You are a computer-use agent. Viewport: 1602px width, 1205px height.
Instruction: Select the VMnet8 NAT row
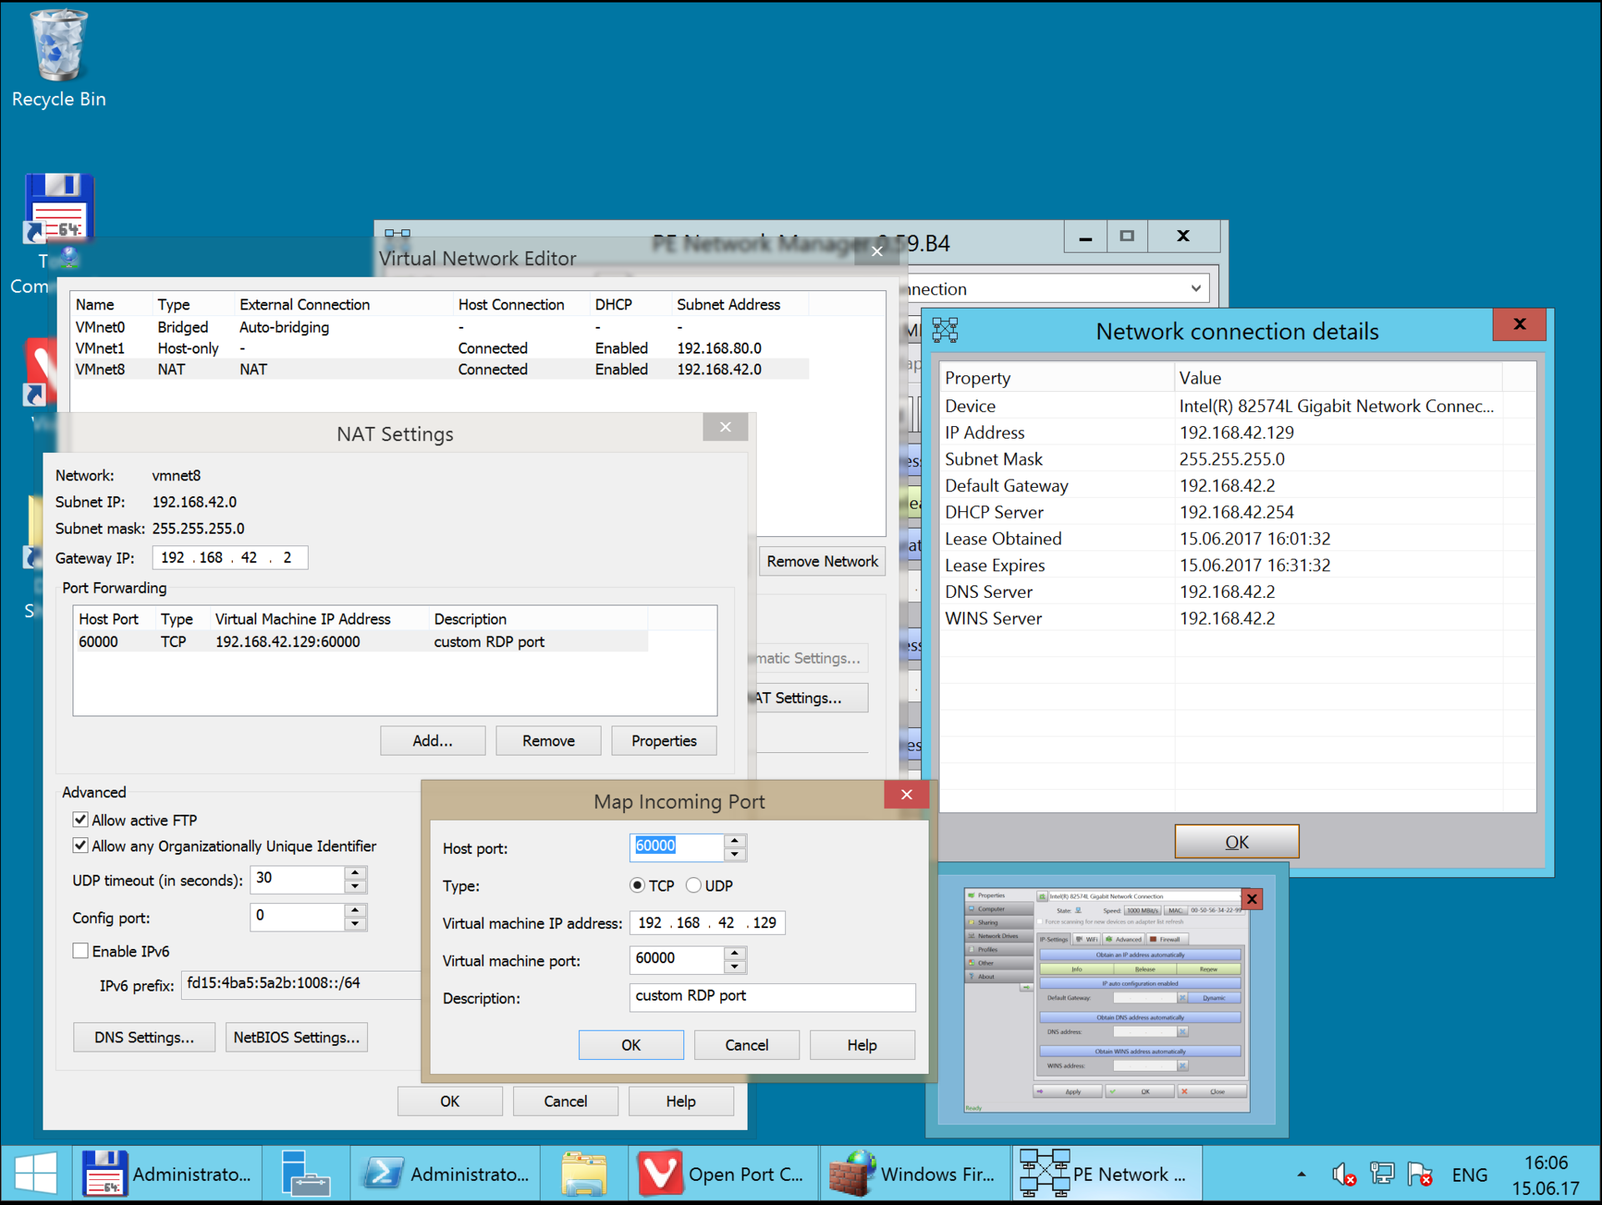441,369
